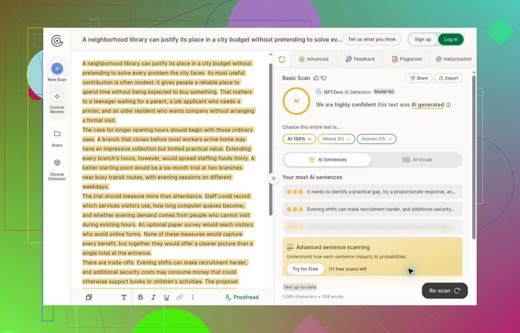The width and height of the screenshot is (520, 333).
Task: Toggle underline formatting
Action: (x=167, y=297)
